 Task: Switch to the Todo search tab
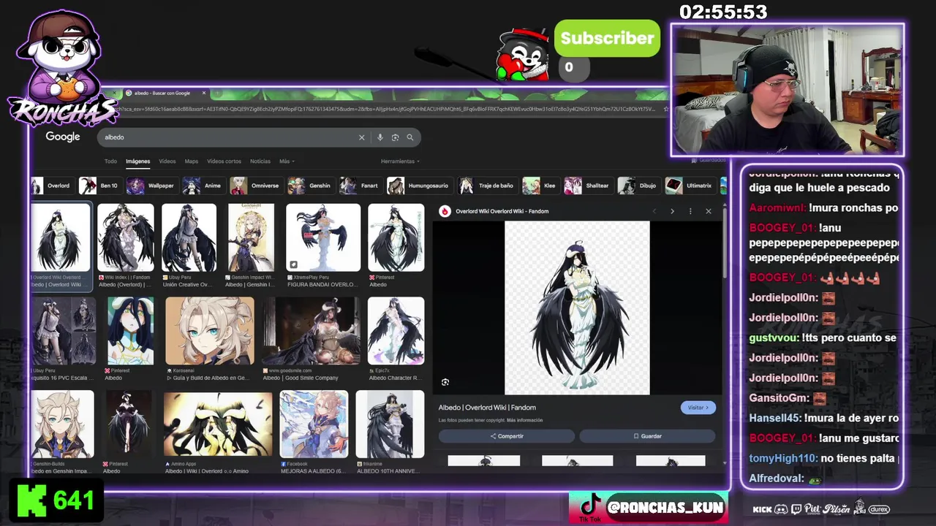(110, 161)
